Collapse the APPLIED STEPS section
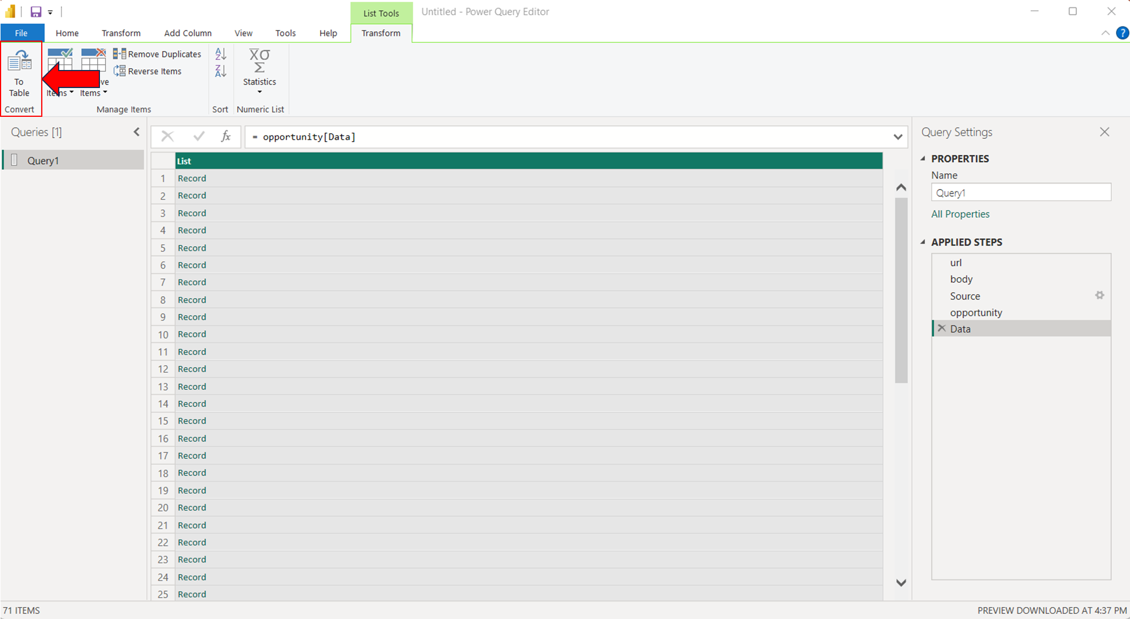1130x619 pixels. (x=923, y=242)
